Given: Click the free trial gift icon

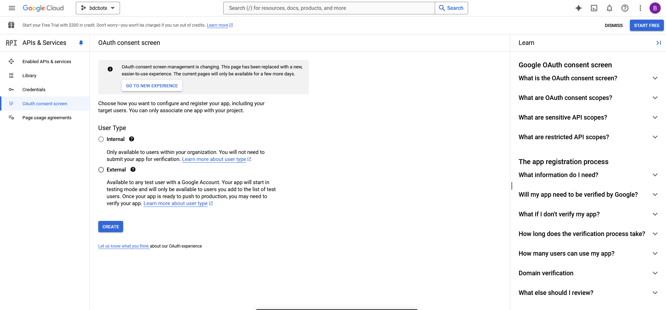Looking at the screenshot, I should point(11,25).
